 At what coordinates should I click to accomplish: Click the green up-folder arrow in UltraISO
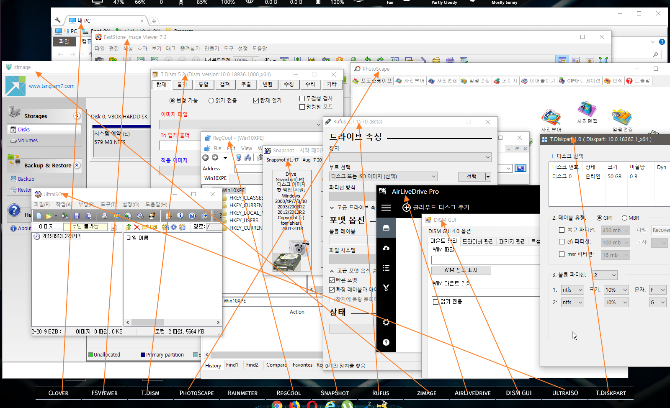coord(128,227)
